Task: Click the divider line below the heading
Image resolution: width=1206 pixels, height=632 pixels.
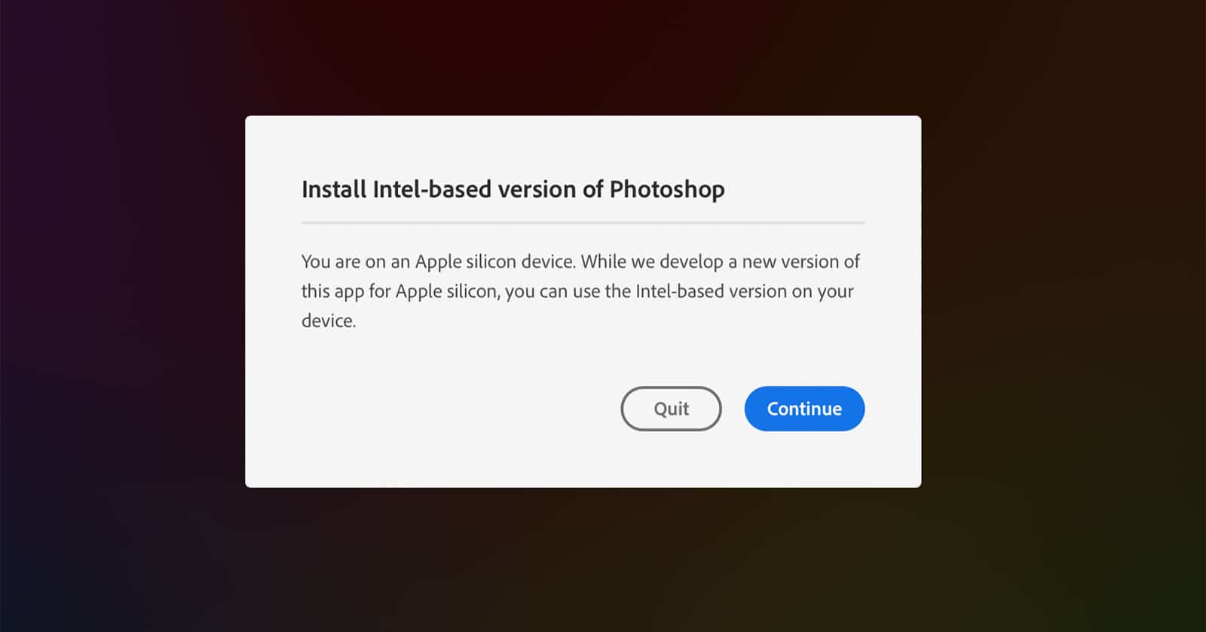Action: (x=583, y=223)
